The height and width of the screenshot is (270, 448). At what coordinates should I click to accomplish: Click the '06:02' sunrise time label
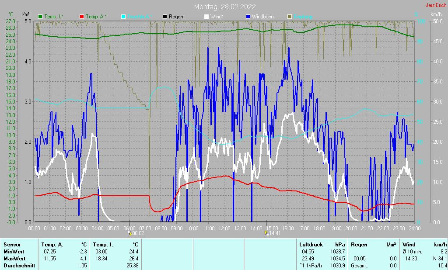point(138,233)
